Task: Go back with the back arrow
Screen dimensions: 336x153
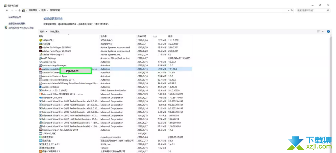Action: [7, 10]
